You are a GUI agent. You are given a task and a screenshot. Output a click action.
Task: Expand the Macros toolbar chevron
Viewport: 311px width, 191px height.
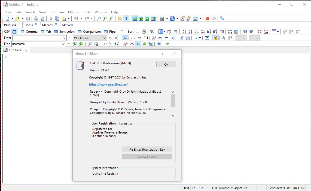click(56, 24)
